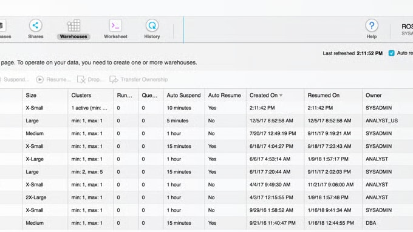Open the History clock icon
The height and width of the screenshot is (232, 413).
152,25
